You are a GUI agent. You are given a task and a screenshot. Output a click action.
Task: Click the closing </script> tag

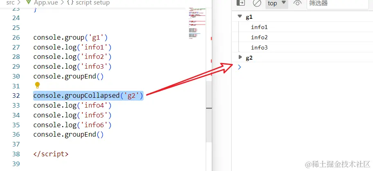pyautogui.click(x=51, y=154)
